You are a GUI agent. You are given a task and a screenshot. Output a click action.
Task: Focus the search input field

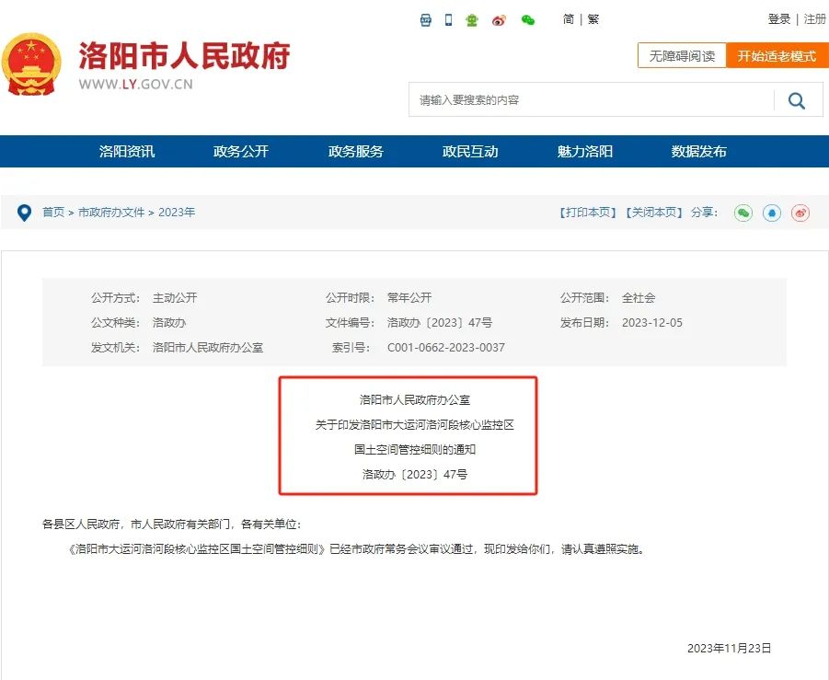click(x=589, y=100)
